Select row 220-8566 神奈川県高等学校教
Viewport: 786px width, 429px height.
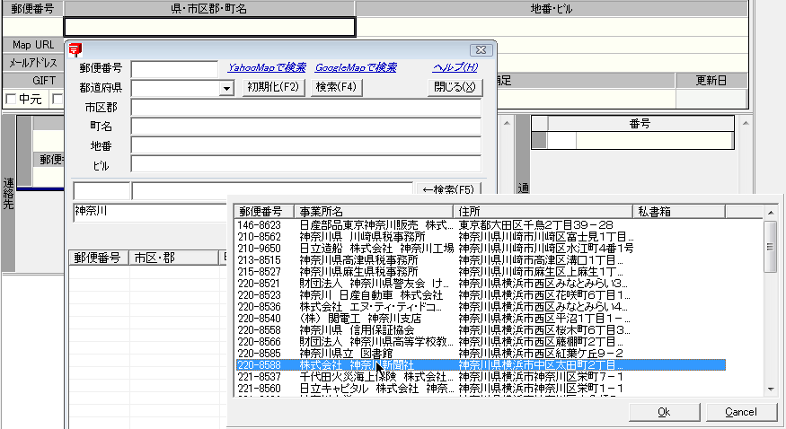pyautogui.click(x=481, y=342)
